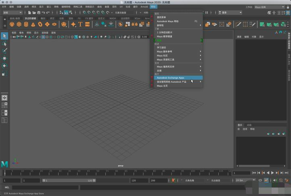Click the New Scene icon

(x=29, y=13)
